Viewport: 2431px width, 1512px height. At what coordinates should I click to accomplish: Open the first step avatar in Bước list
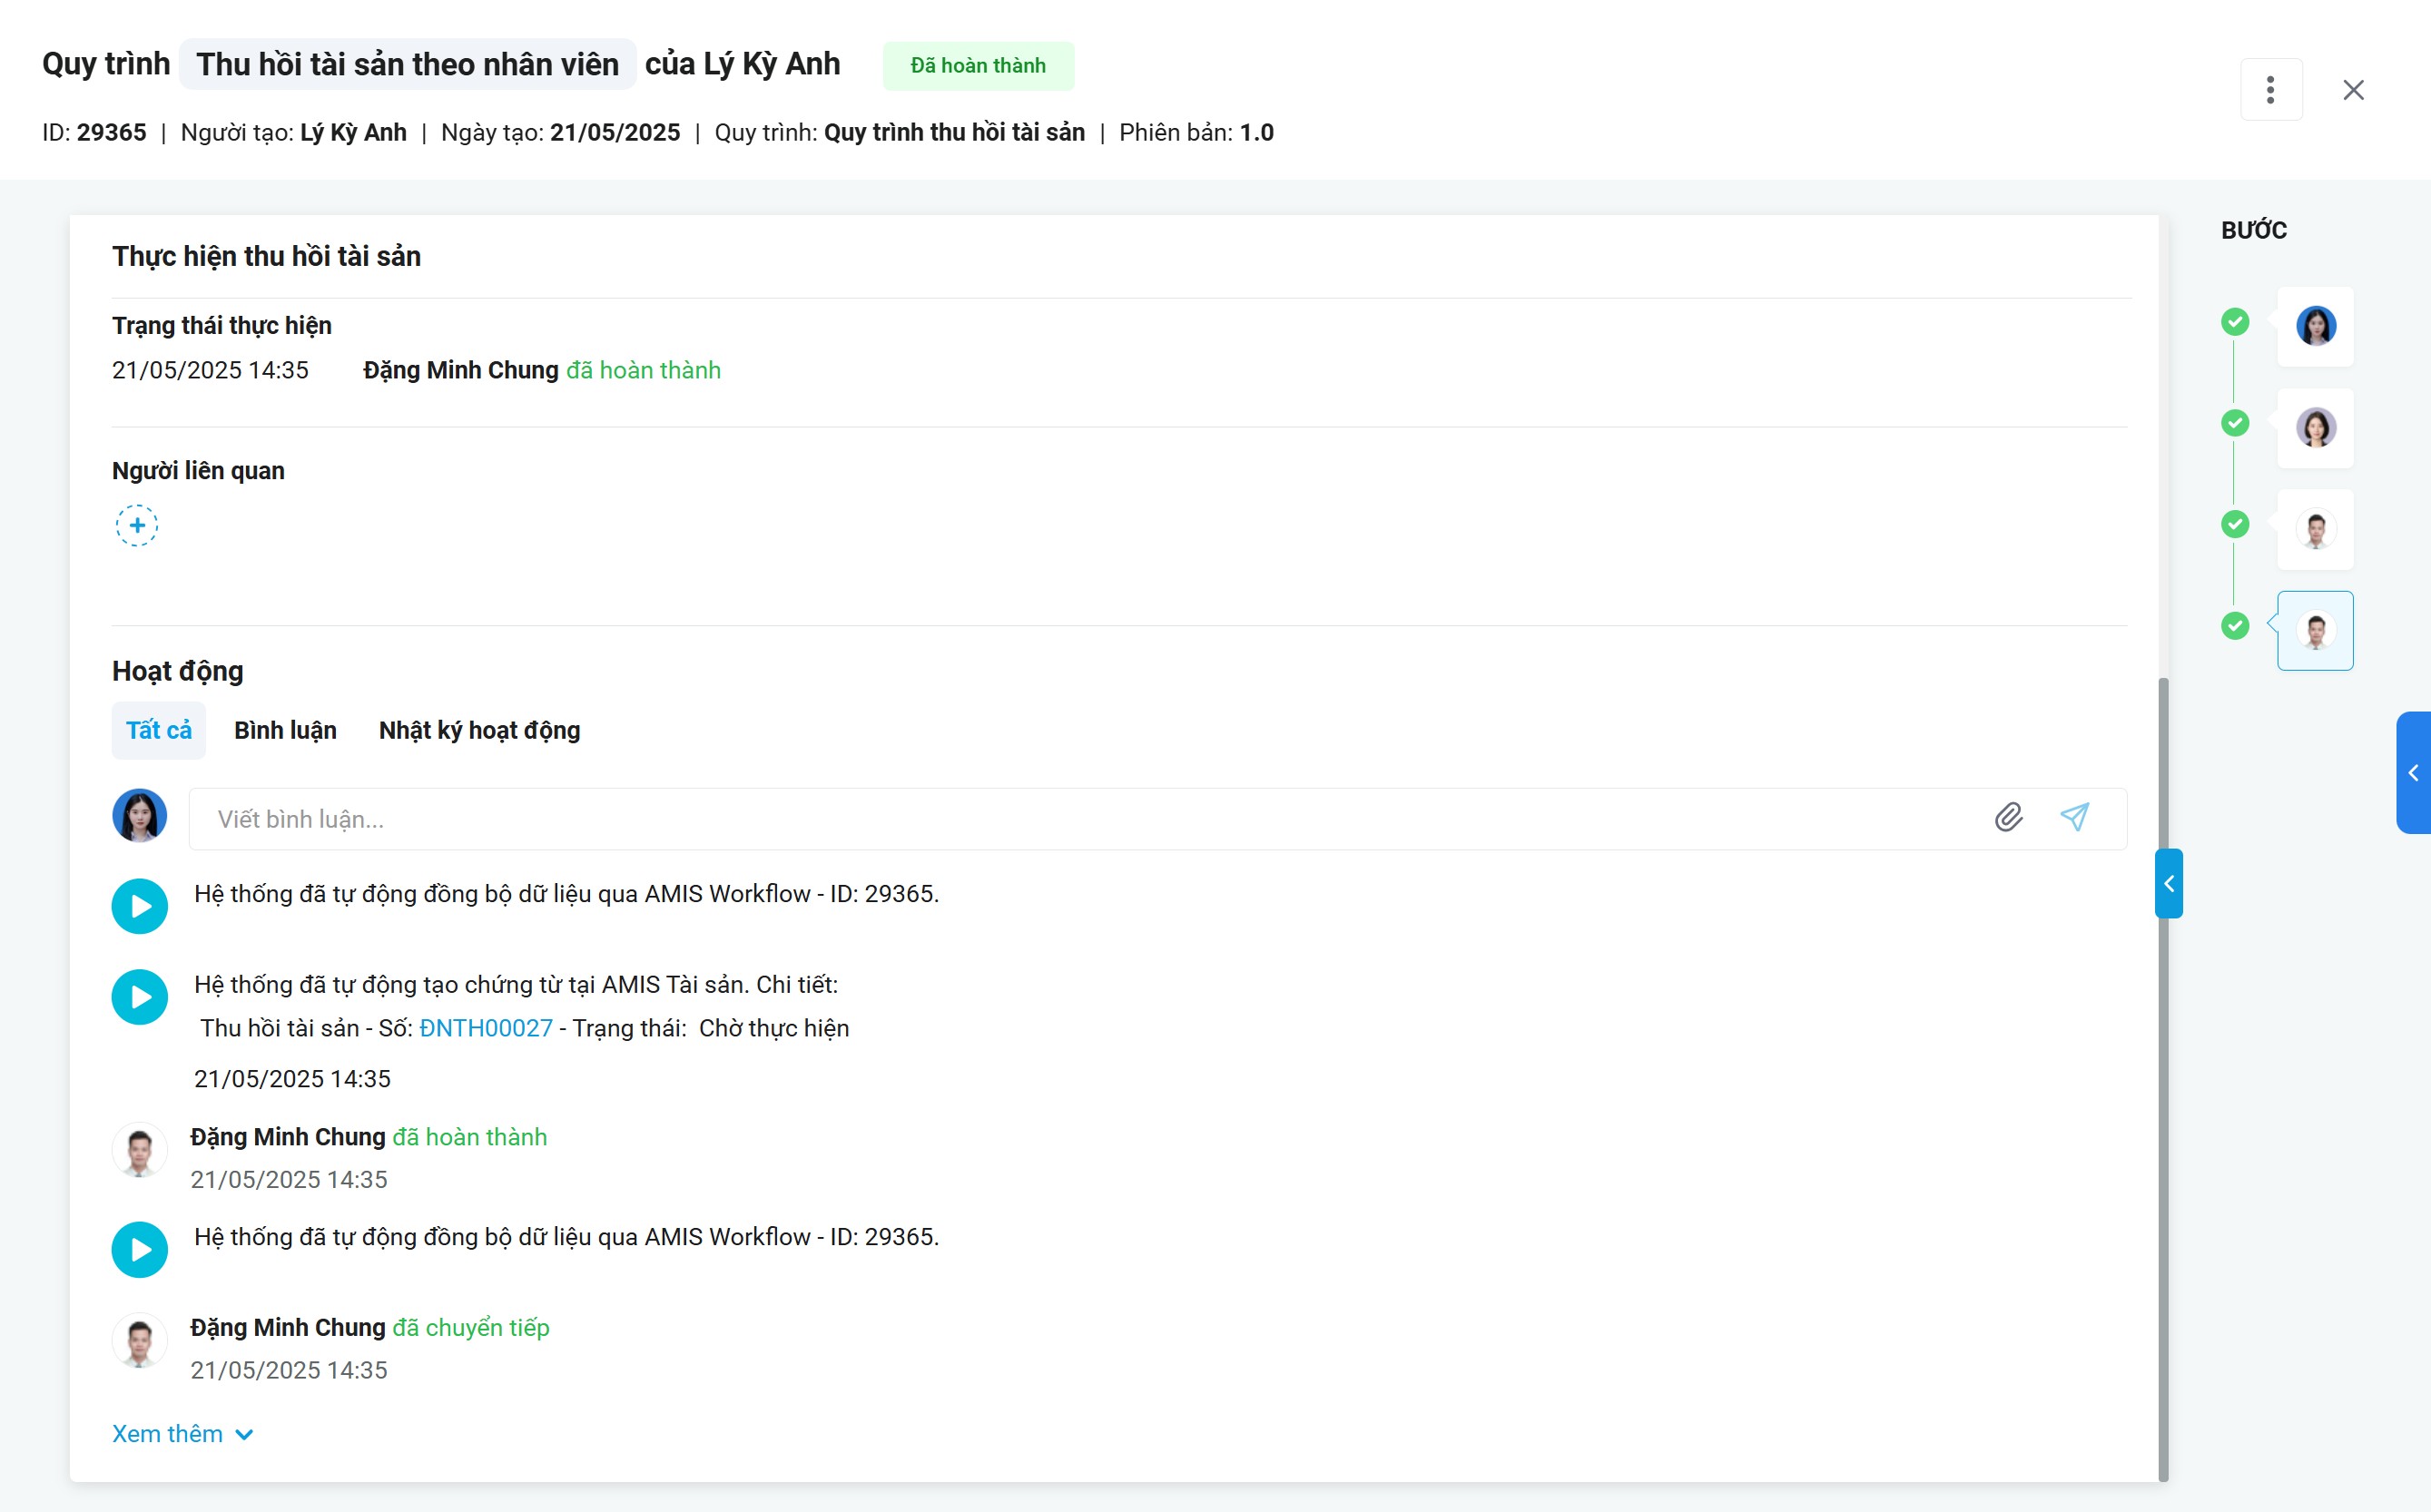2315,326
